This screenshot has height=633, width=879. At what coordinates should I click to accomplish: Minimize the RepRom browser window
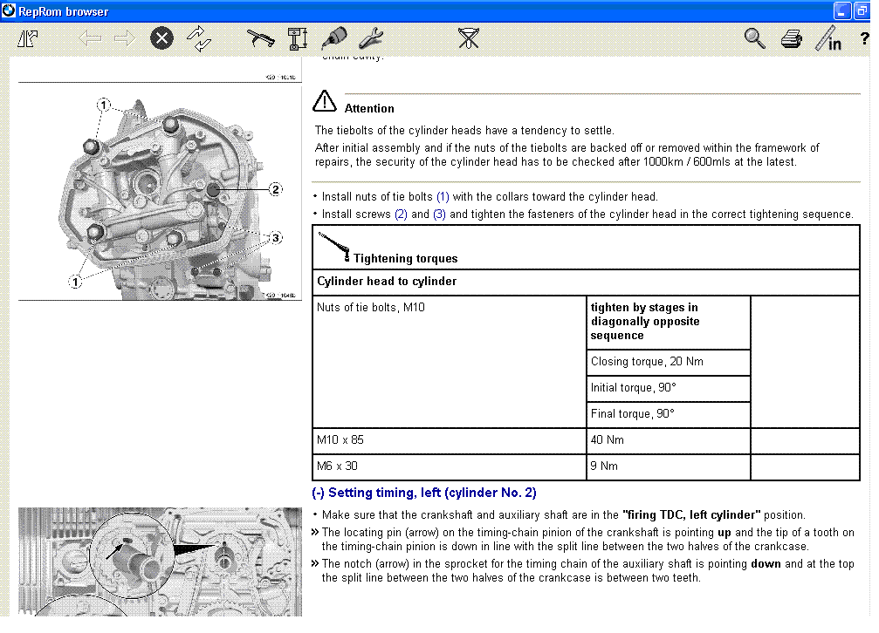[x=842, y=10]
